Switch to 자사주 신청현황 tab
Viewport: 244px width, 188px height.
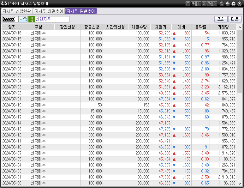coord(17,11)
